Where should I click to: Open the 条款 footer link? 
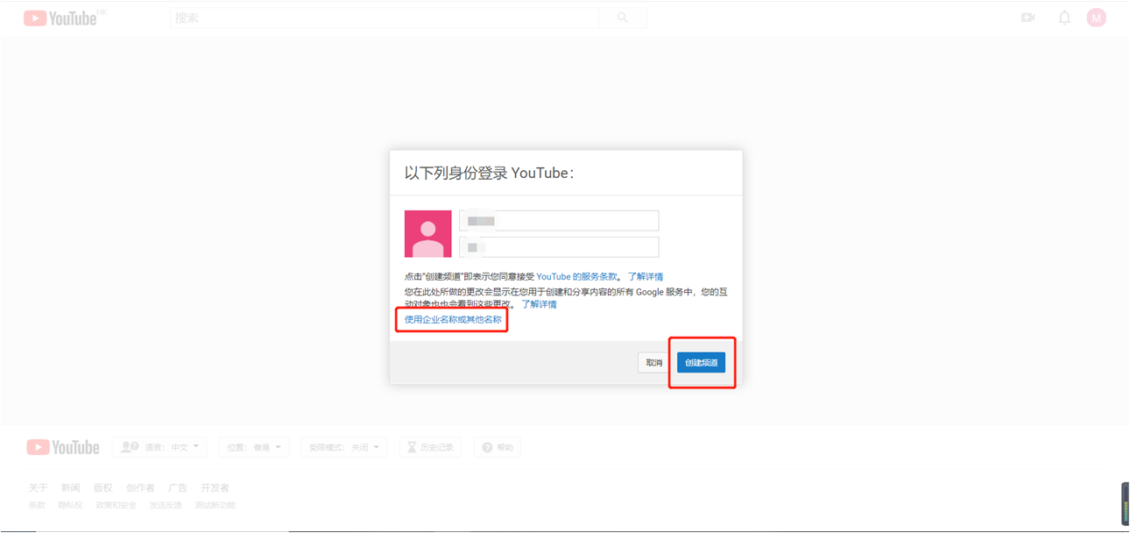pos(37,505)
